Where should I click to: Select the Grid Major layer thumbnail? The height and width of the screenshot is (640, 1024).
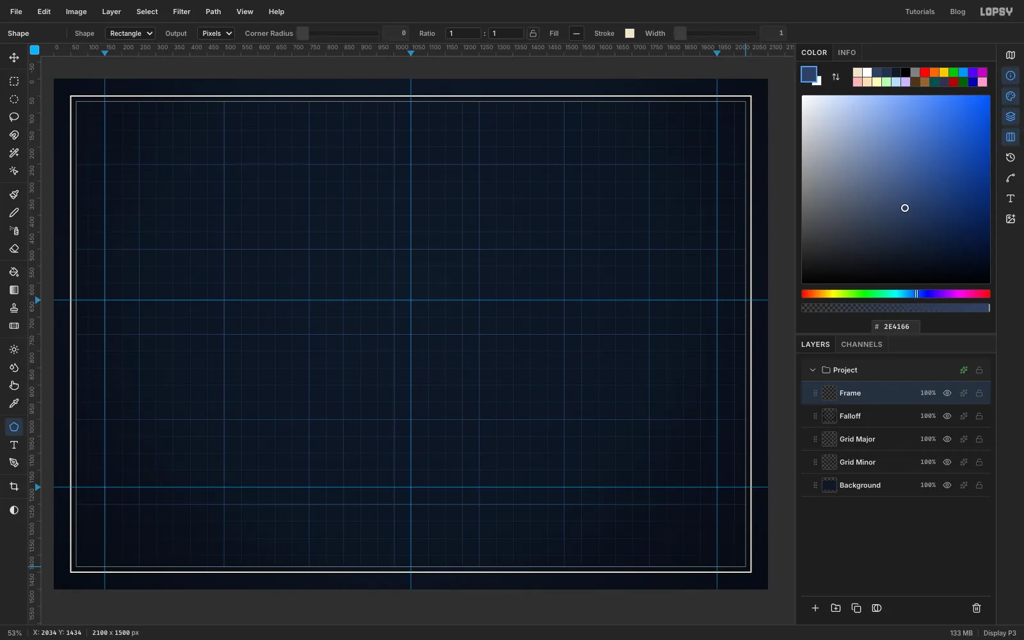[829, 439]
